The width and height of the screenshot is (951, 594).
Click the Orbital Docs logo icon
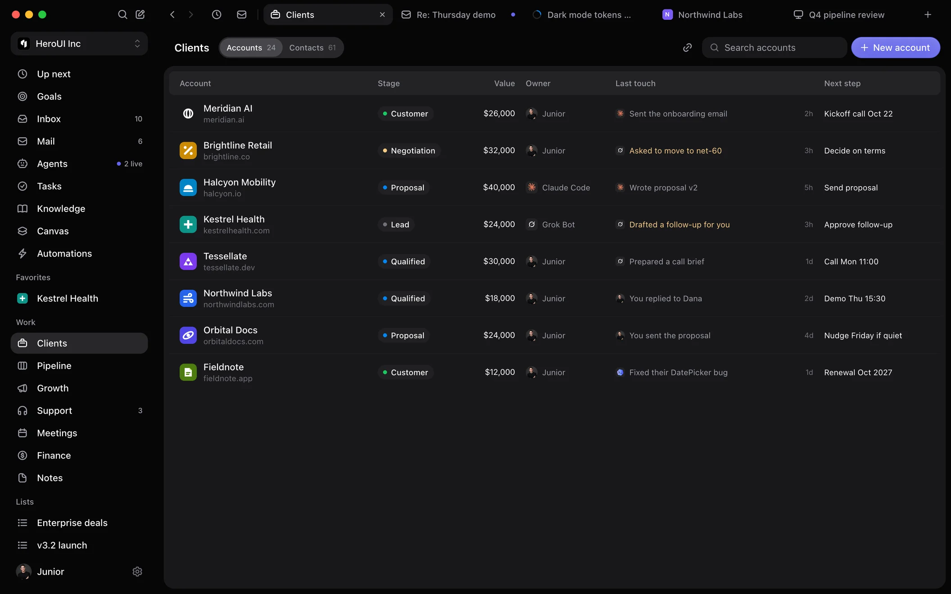point(188,335)
